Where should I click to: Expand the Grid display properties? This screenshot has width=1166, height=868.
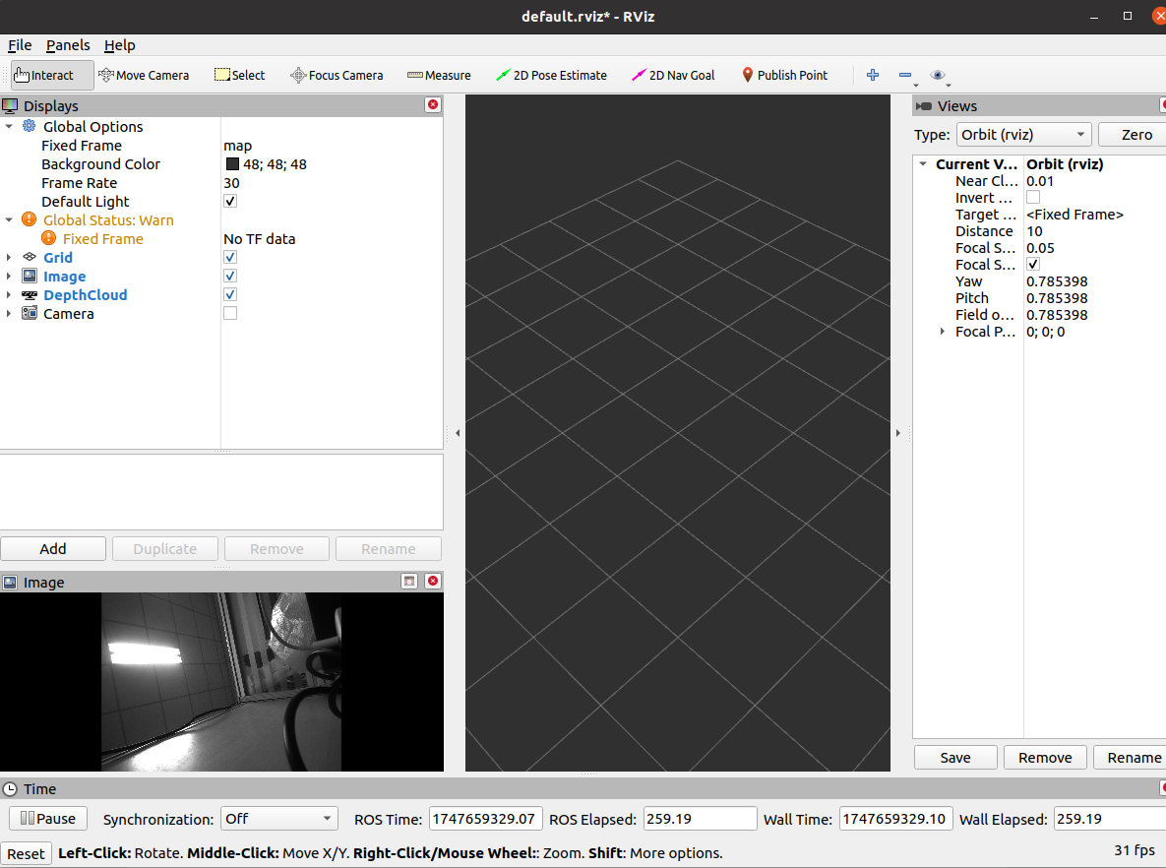pos(9,258)
